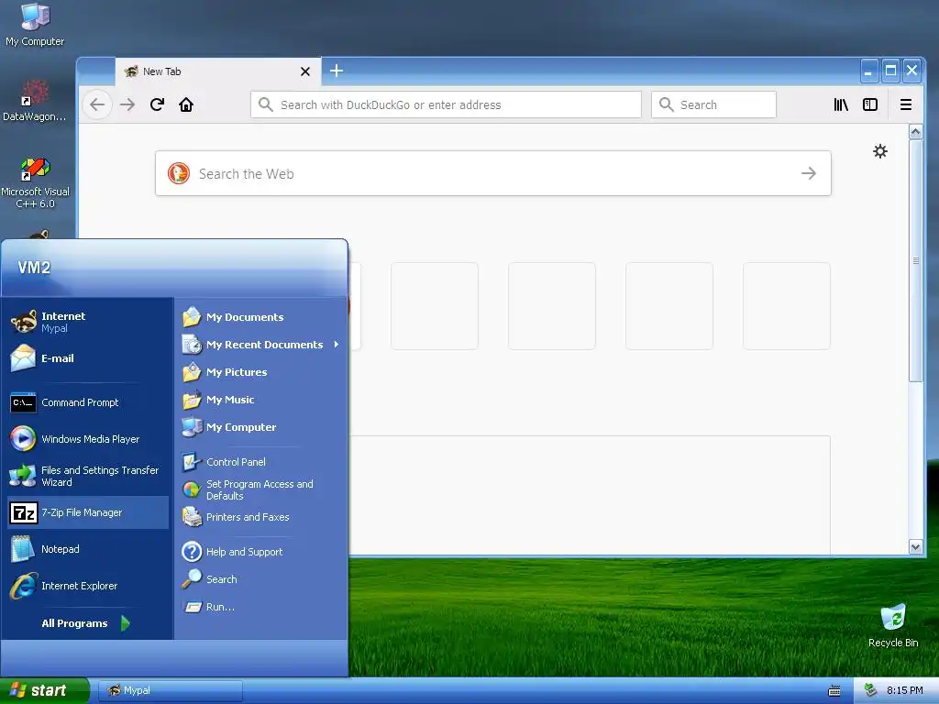The width and height of the screenshot is (939, 704).
Task: Select the second empty top site tile
Action: pyautogui.click(x=551, y=306)
